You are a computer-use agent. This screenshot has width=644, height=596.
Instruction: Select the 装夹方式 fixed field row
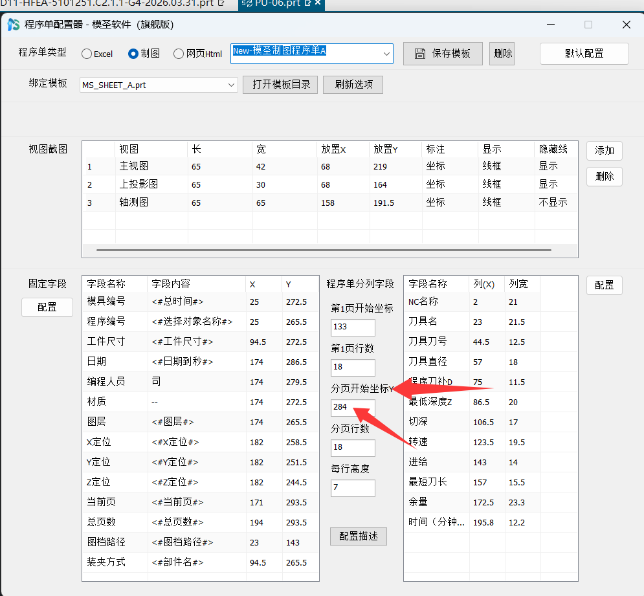pyautogui.click(x=201, y=562)
